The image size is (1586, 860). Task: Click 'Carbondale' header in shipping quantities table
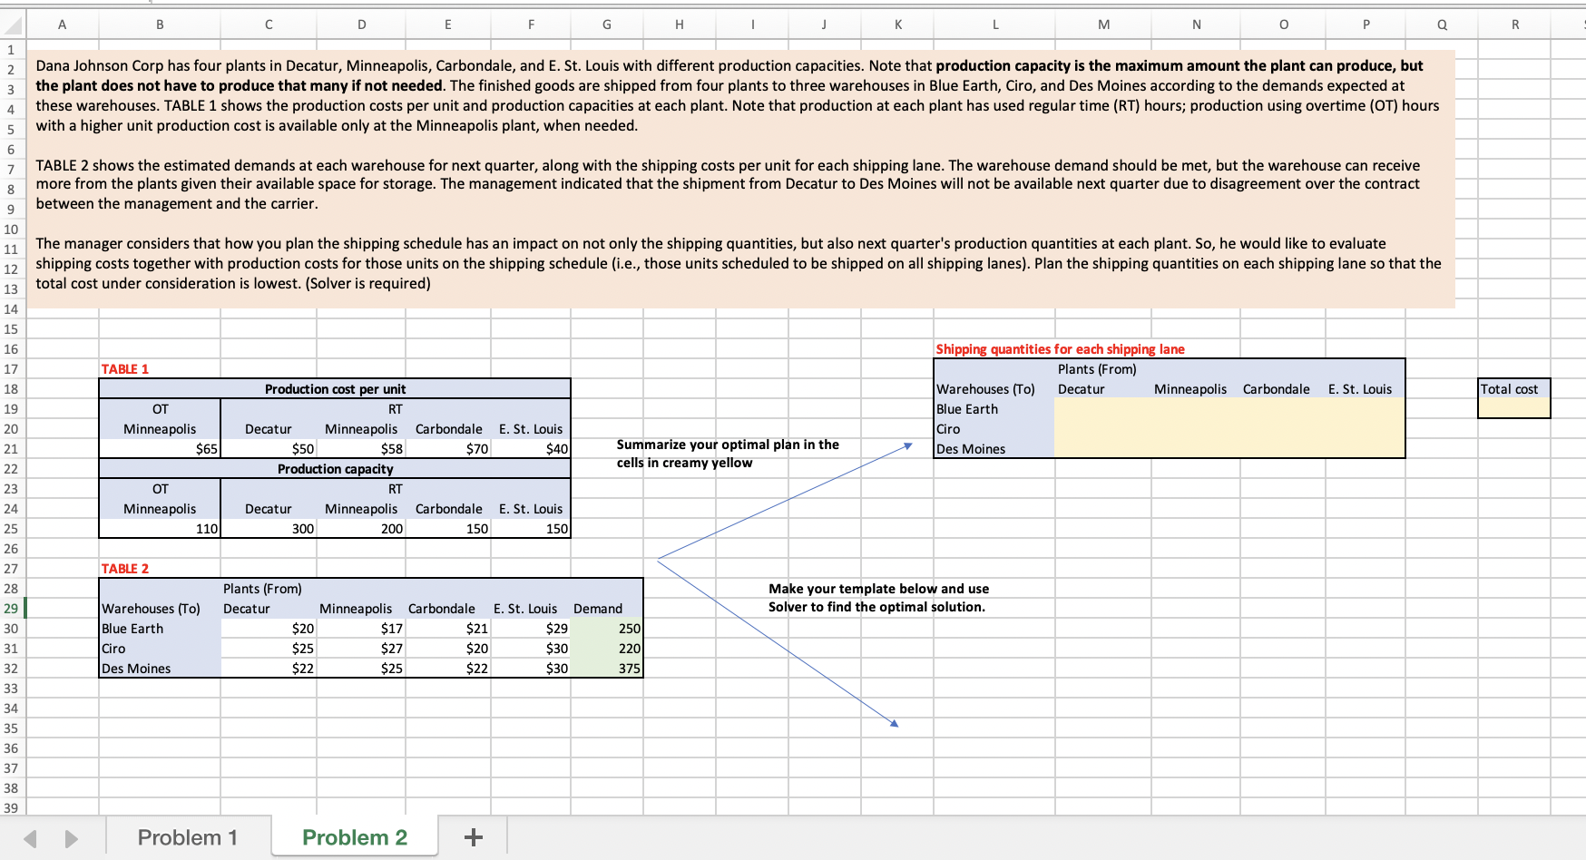coord(1276,389)
